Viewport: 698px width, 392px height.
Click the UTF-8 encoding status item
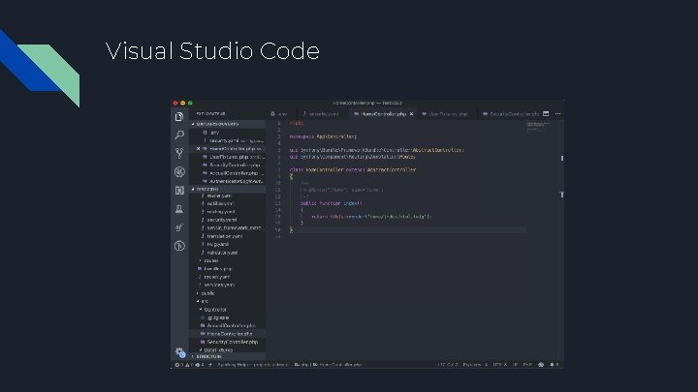(499, 365)
